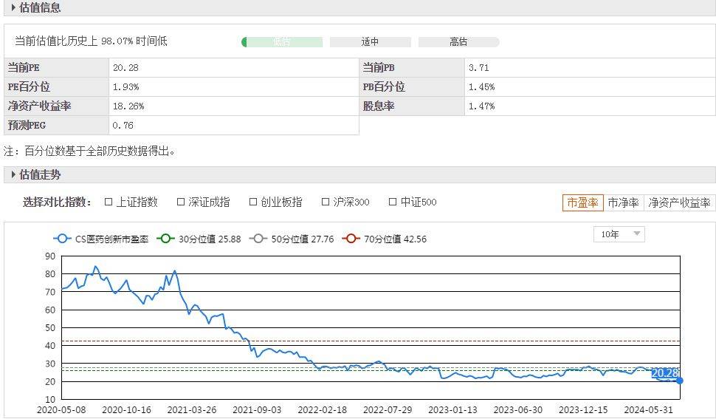Click the 2024-05-31 axis date label
716x419 pixels.
649,410
